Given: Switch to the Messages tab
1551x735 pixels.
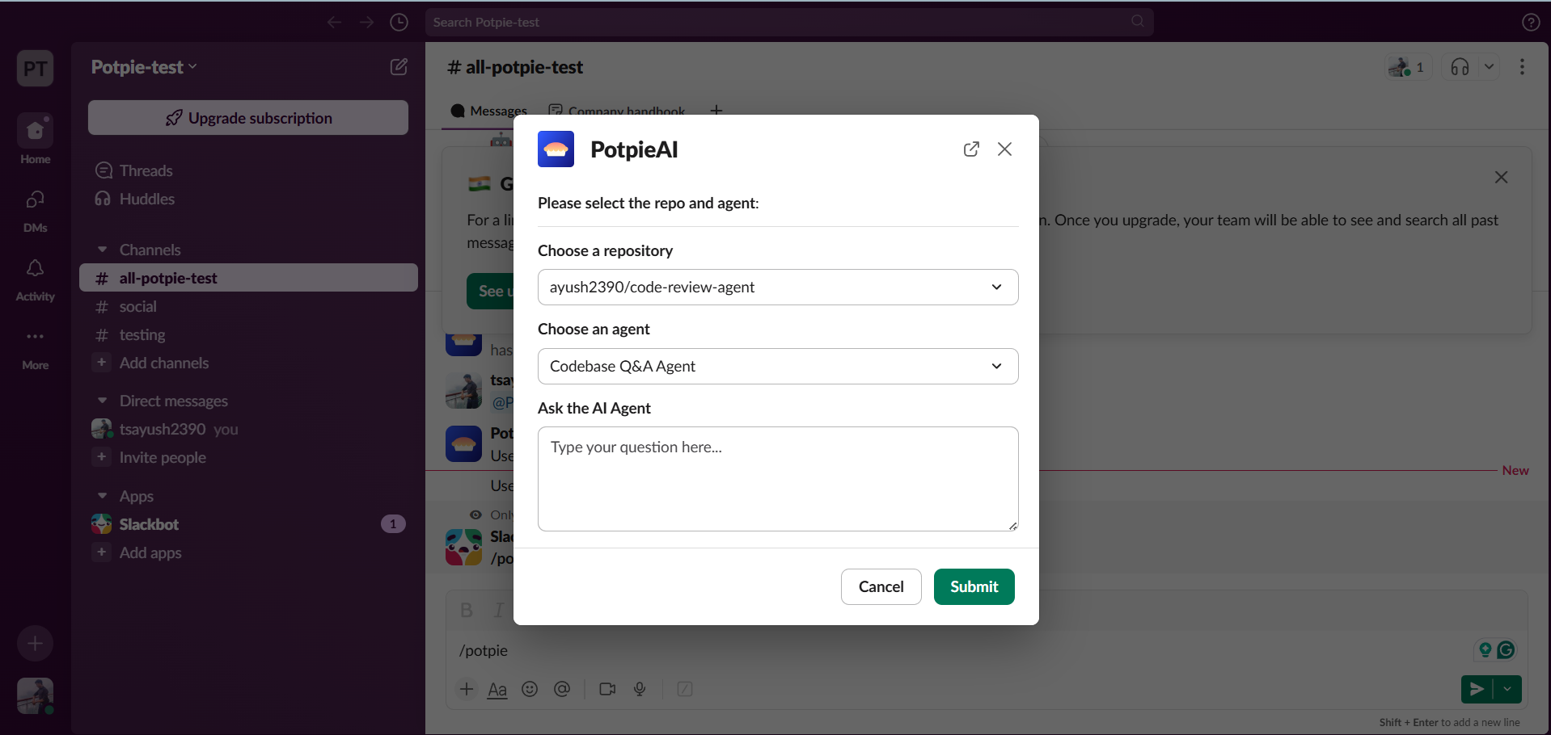Looking at the screenshot, I should tap(489, 111).
